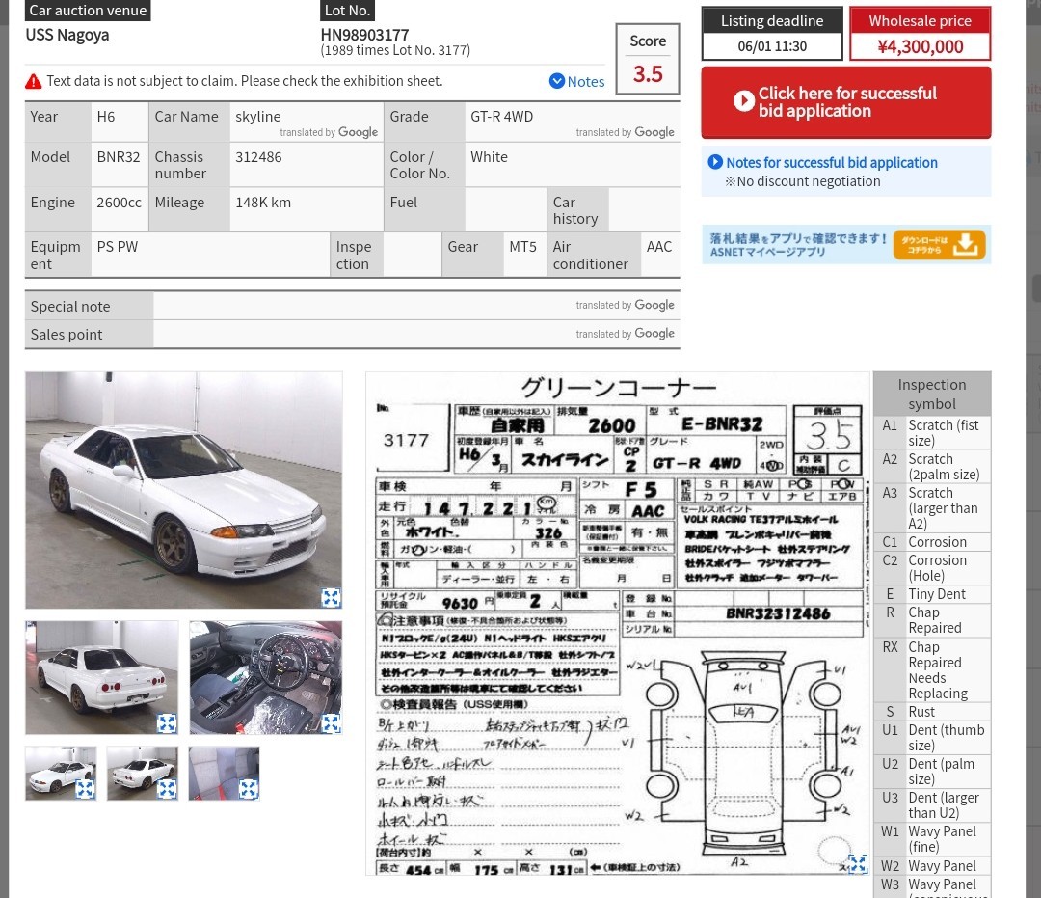The width and height of the screenshot is (1041, 898).
Task: Click the Wholesale price box
Action: click(921, 34)
